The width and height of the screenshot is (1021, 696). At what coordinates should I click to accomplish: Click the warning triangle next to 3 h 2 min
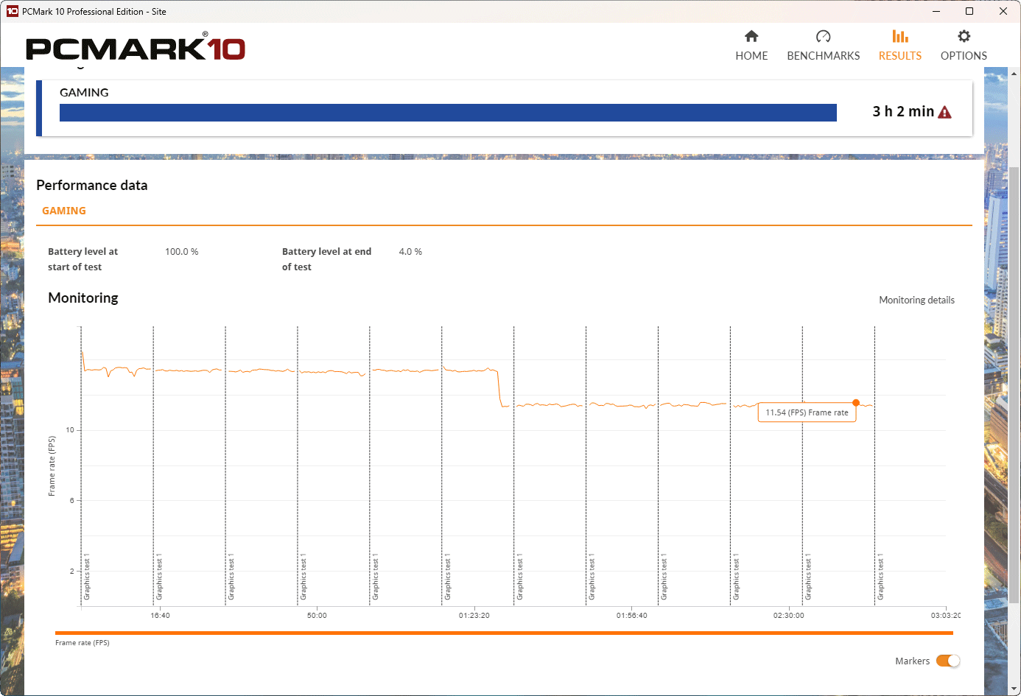tap(944, 112)
